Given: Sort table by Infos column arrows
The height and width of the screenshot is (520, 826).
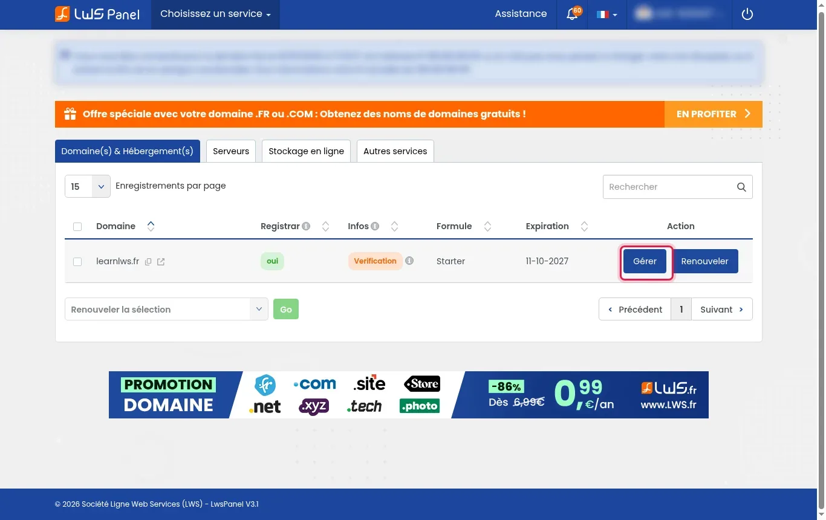Looking at the screenshot, I should point(394,226).
